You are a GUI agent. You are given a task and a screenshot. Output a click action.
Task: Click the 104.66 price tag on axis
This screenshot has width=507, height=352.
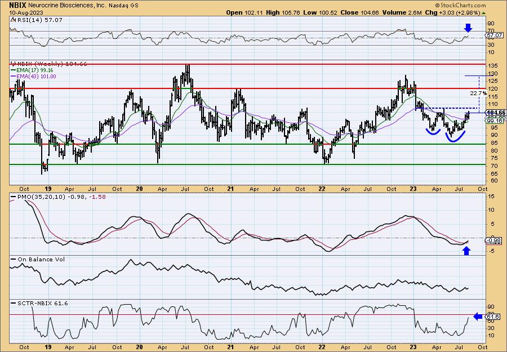[x=496, y=113]
